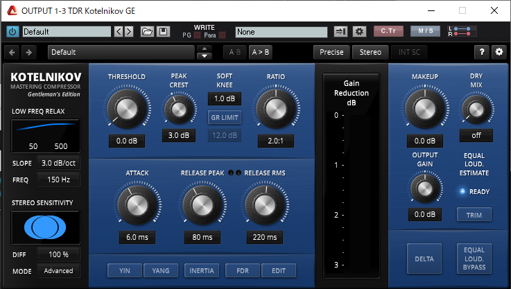Click the undo back arrow
Image resolution: width=511 pixels, height=289 pixels.
pos(12,52)
